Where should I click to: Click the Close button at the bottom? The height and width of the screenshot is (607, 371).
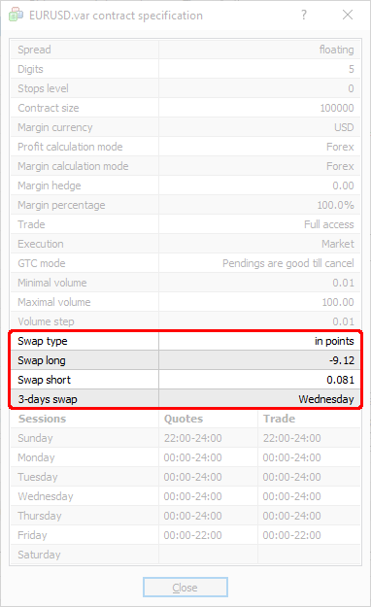point(185,588)
